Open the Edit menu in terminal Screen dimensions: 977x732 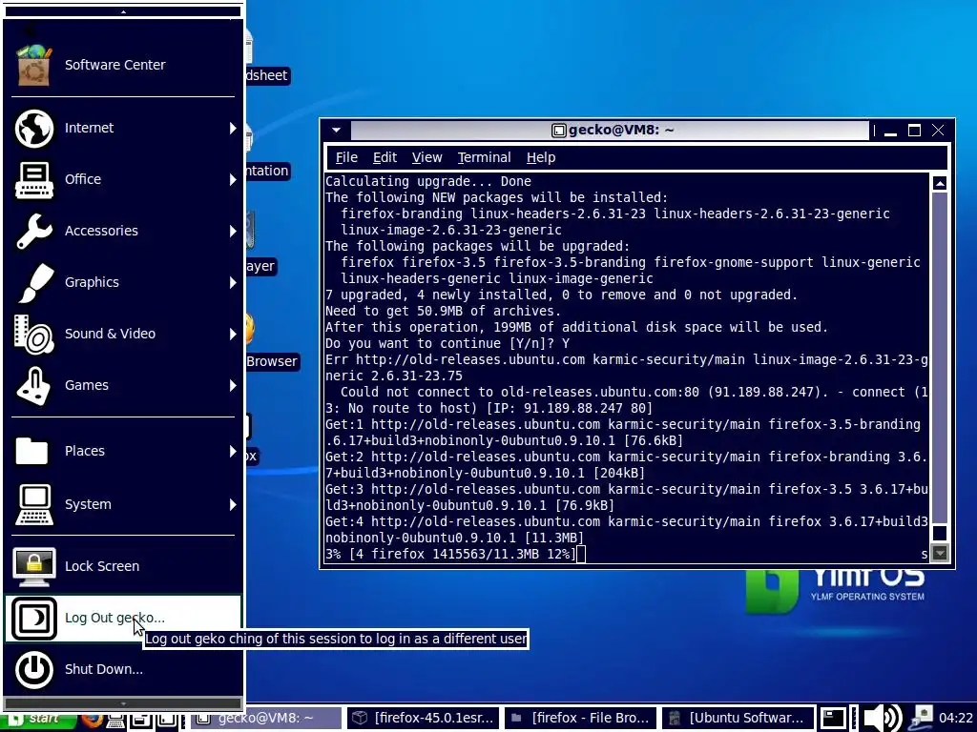[385, 158]
